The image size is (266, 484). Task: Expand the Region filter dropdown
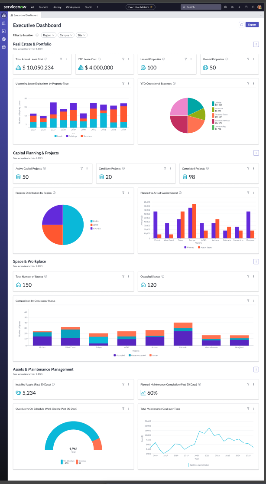pos(49,35)
